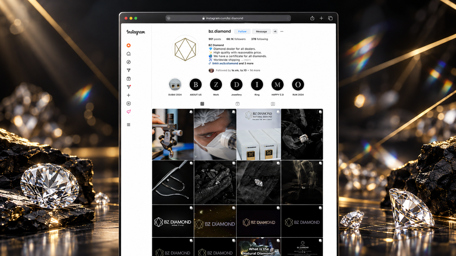The width and height of the screenshot is (456, 256).
Task: Show browser tab overview icon
Action: 330,18
